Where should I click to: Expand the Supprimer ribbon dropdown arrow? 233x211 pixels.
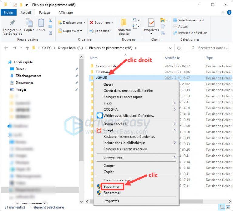[112, 23]
